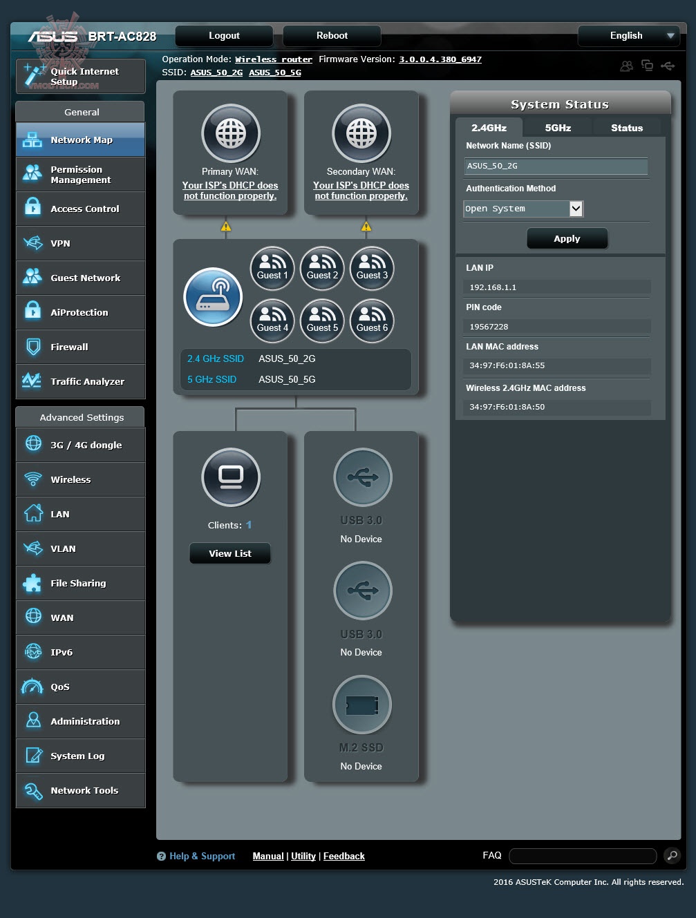Open WAN settings in sidebar

(x=81, y=618)
